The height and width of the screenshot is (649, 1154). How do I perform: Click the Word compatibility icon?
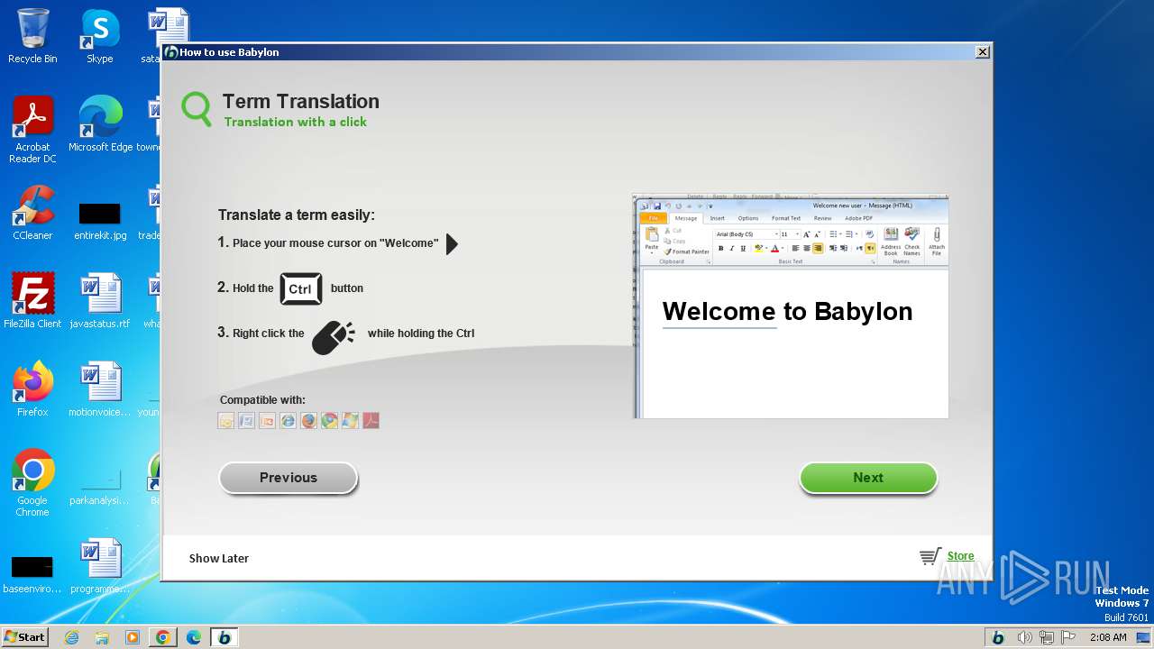point(247,421)
